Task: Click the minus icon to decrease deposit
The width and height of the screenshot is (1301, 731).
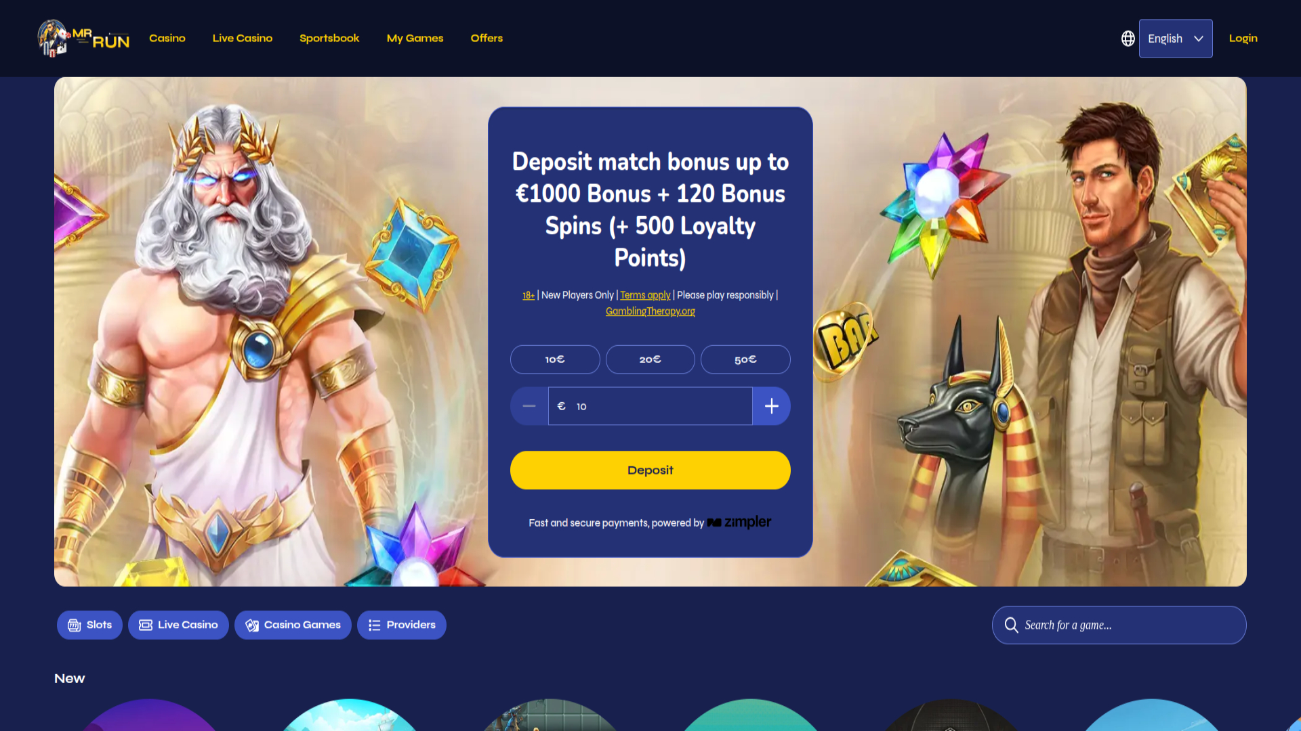Action: (x=529, y=406)
